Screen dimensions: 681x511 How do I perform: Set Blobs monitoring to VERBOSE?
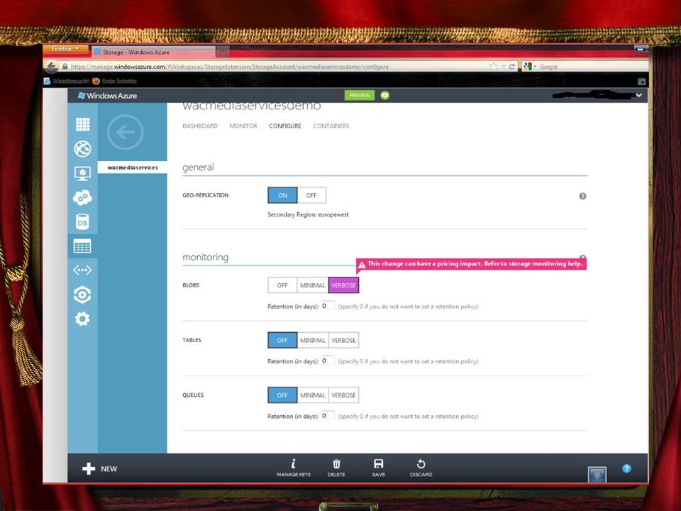click(343, 285)
